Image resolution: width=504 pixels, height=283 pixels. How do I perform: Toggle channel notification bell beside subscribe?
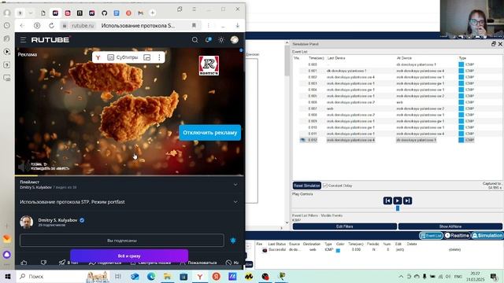pos(233,241)
